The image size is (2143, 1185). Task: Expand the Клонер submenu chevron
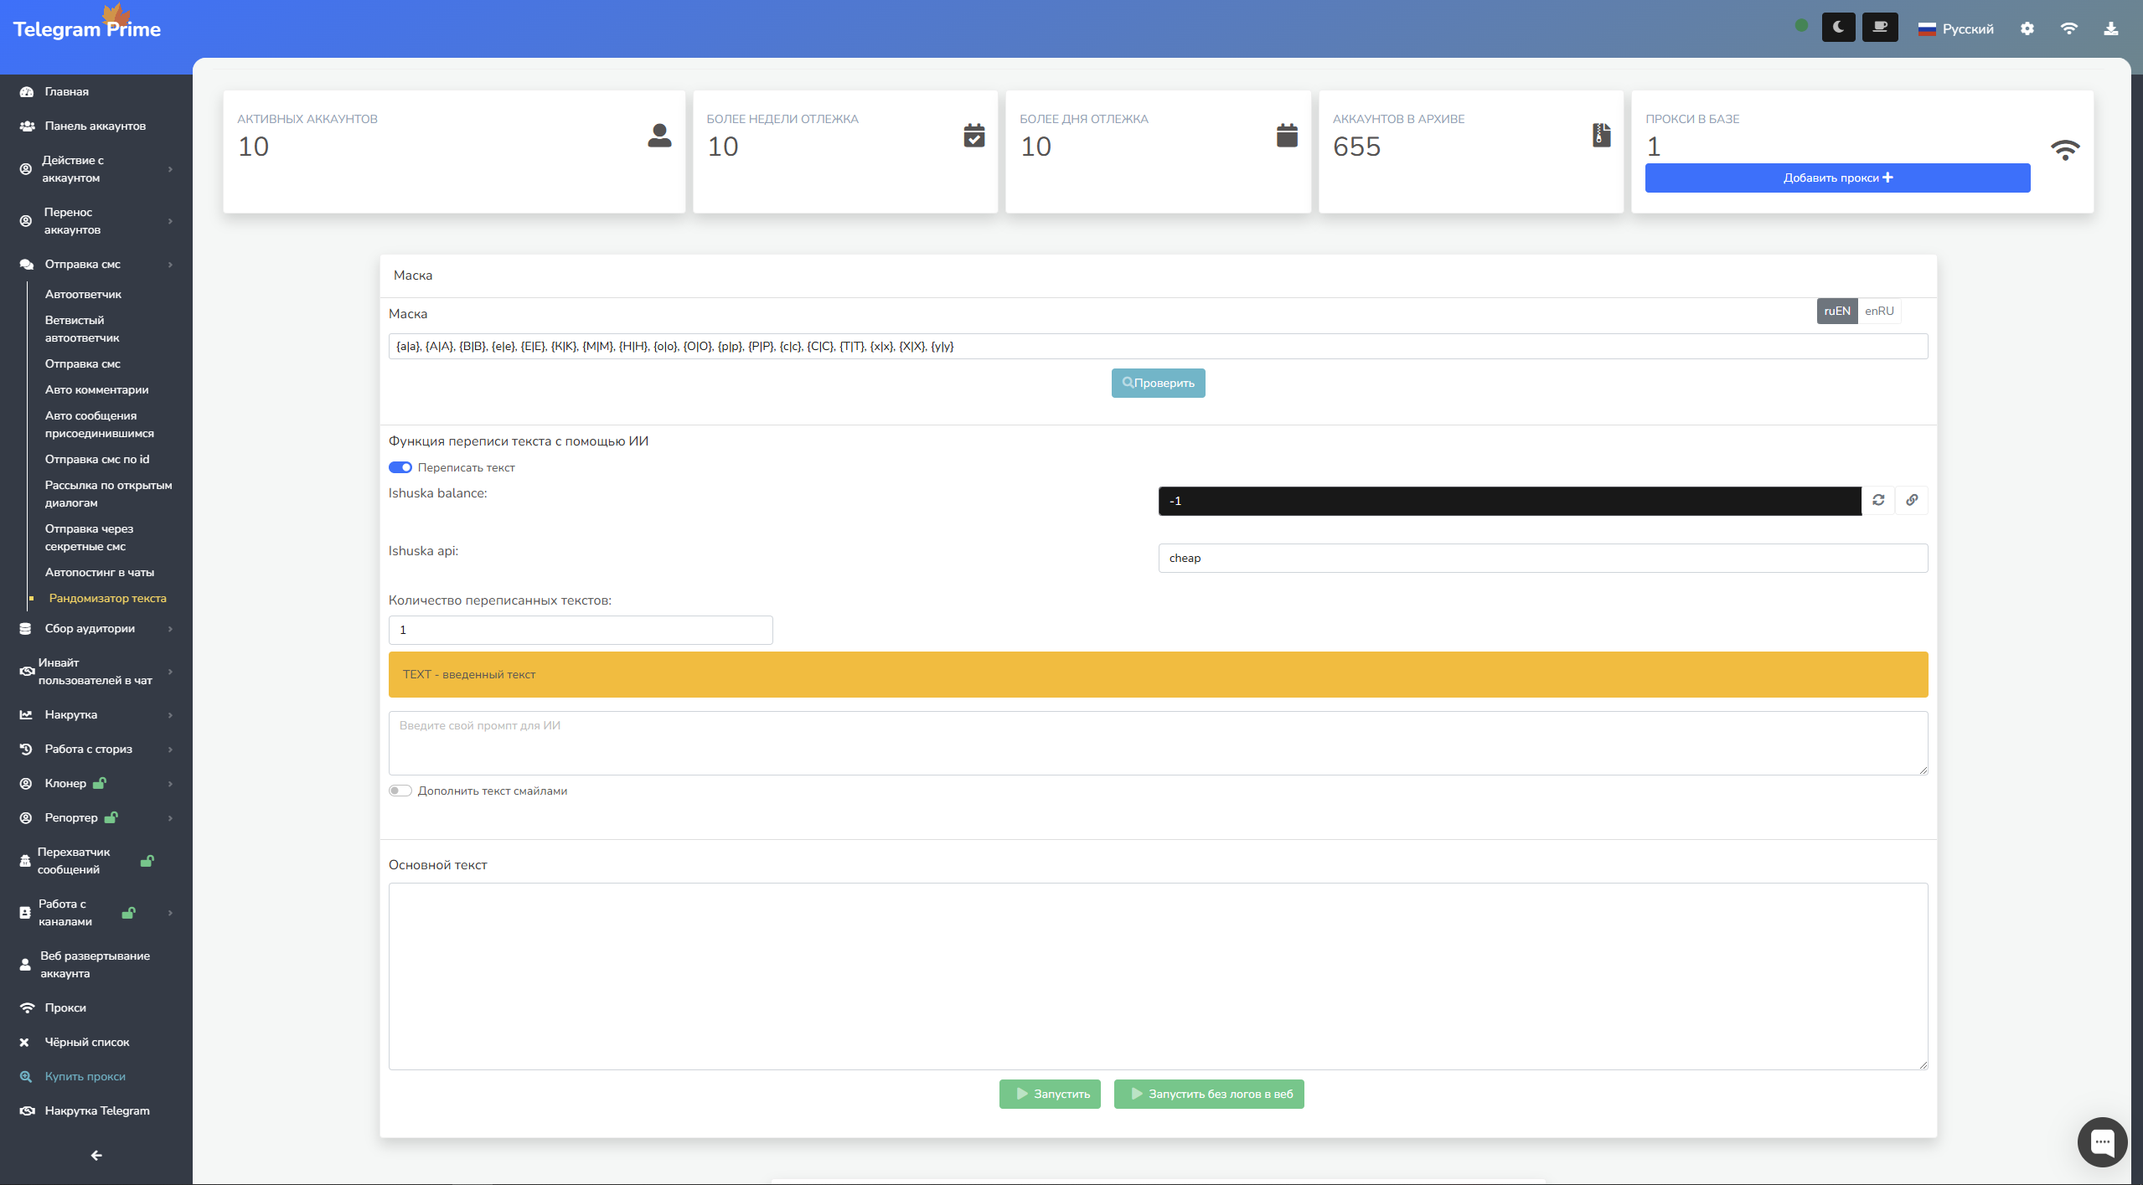point(170,784)
